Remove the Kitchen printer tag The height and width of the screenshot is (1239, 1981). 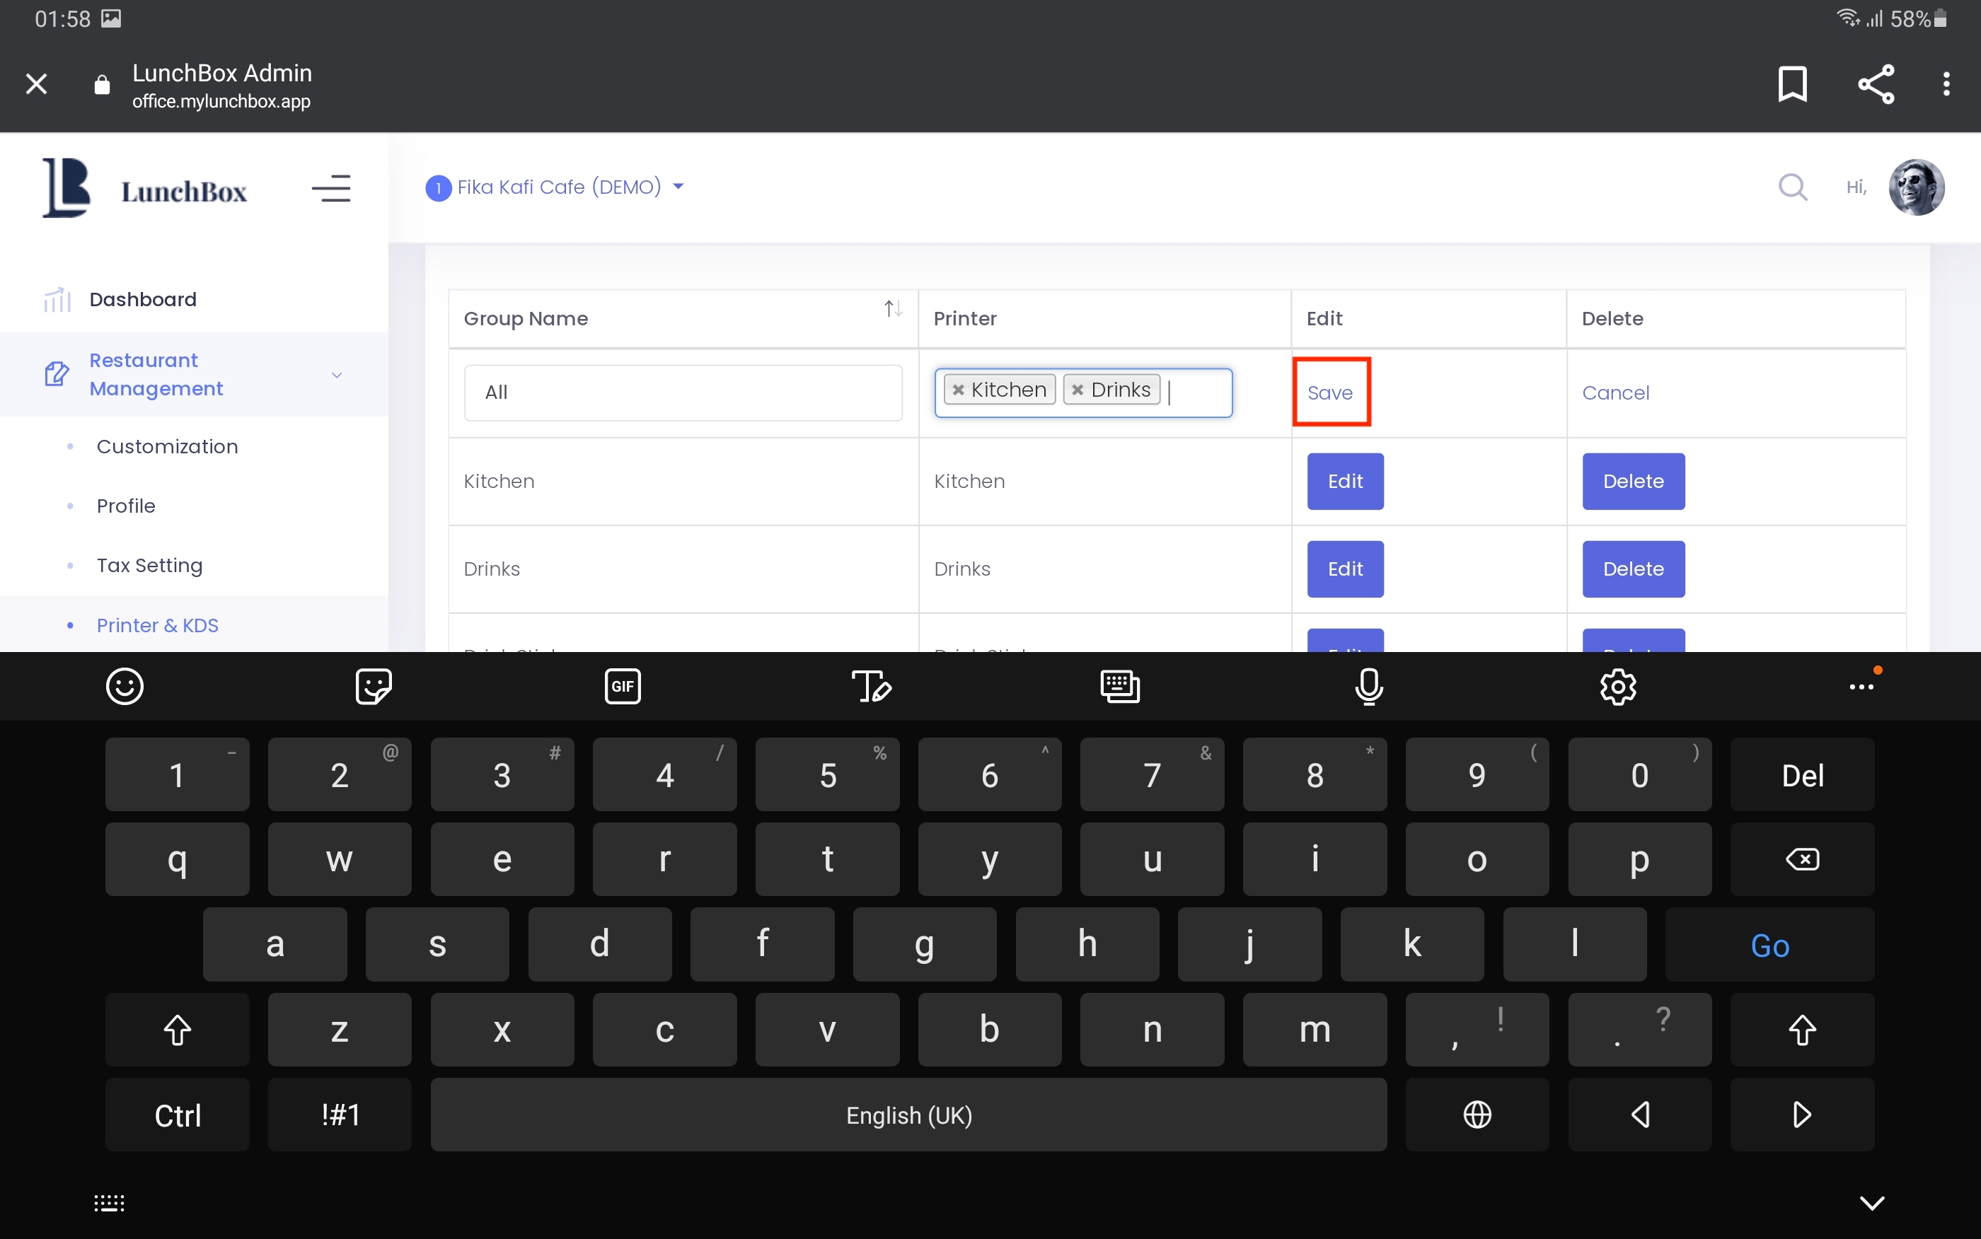point(957,390)
